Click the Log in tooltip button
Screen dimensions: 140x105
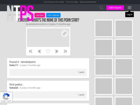click(129, 15)
